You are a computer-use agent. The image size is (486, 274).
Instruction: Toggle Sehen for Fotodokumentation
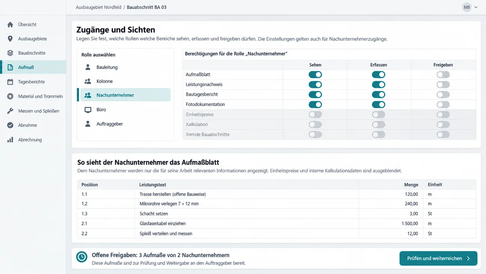coord(315,104)
